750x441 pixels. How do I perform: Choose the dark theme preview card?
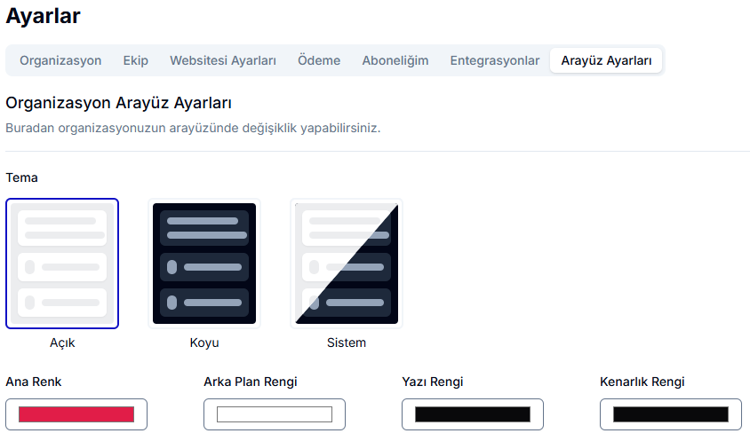tap(204, 264)
